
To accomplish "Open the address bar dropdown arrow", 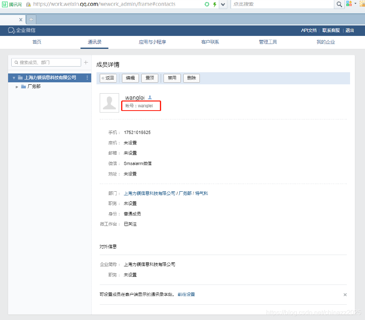I will coord(223,4).
